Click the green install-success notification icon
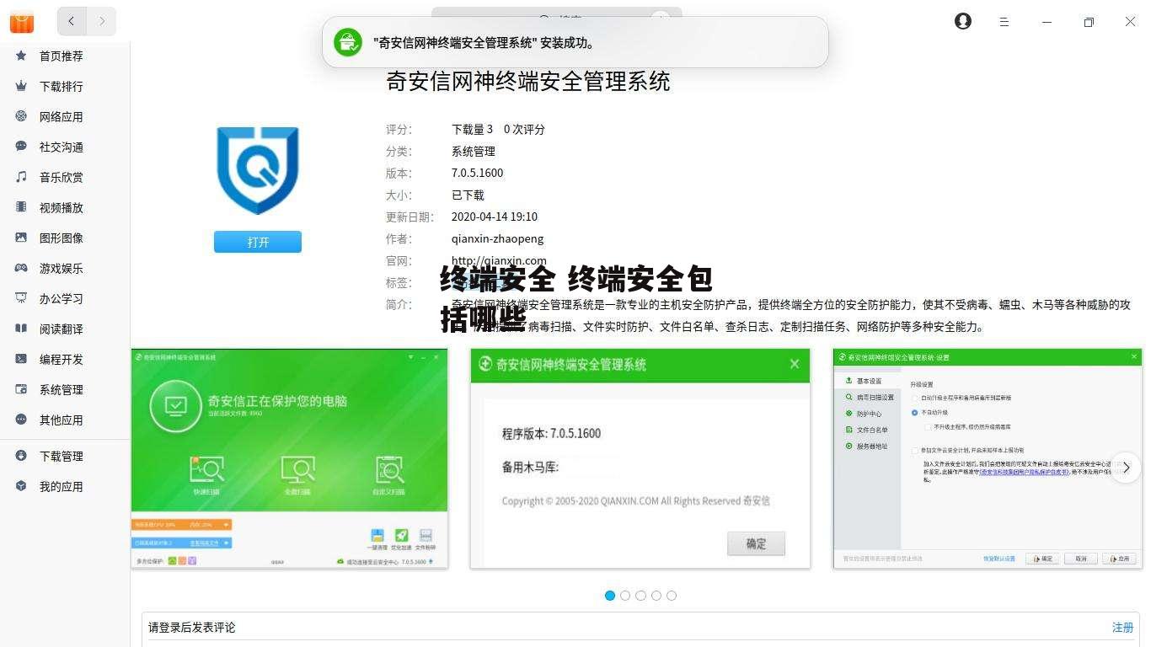The height and width of the screenshot is (647, 1151). (x=348, y=42)
